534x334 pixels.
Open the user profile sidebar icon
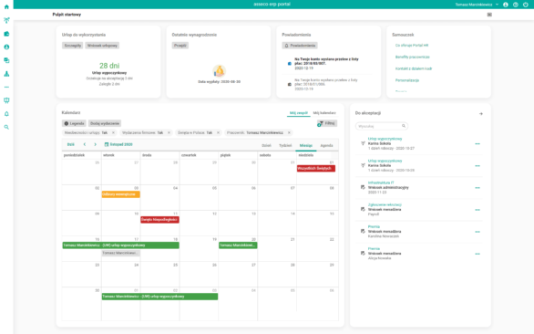(6, 47)
